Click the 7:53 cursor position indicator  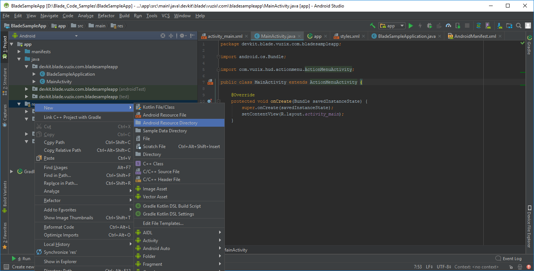[x=418, y=267]
